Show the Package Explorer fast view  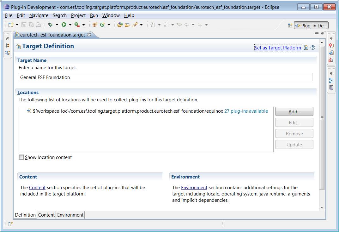coord(8,45)
